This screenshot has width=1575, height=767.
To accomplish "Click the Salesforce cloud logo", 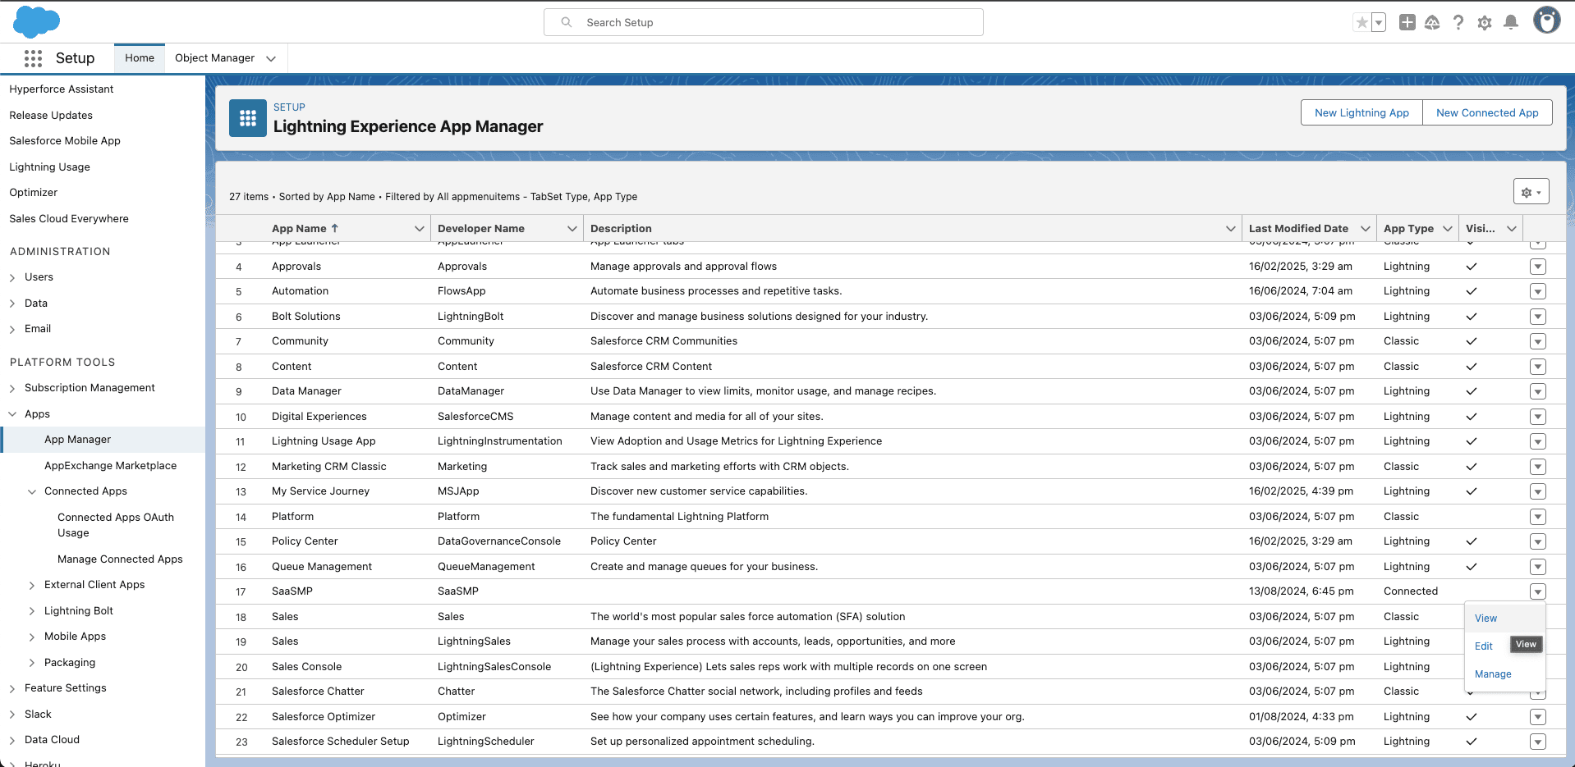I will (36, 22).
